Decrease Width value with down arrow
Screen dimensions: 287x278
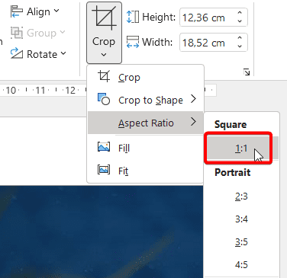pyautogui.click(x=240, y=46)
